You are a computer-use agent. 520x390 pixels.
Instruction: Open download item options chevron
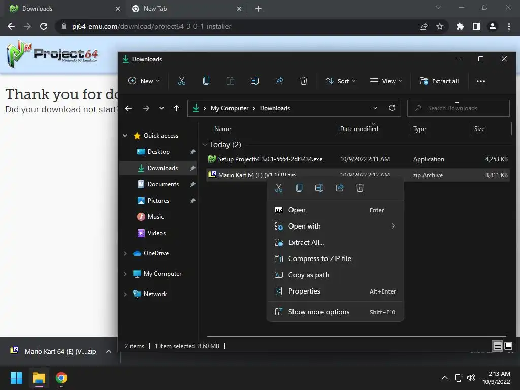click(109, 351)
